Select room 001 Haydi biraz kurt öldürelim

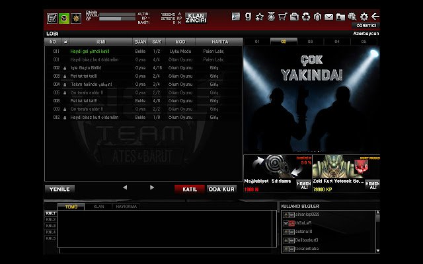coord(143,59)
